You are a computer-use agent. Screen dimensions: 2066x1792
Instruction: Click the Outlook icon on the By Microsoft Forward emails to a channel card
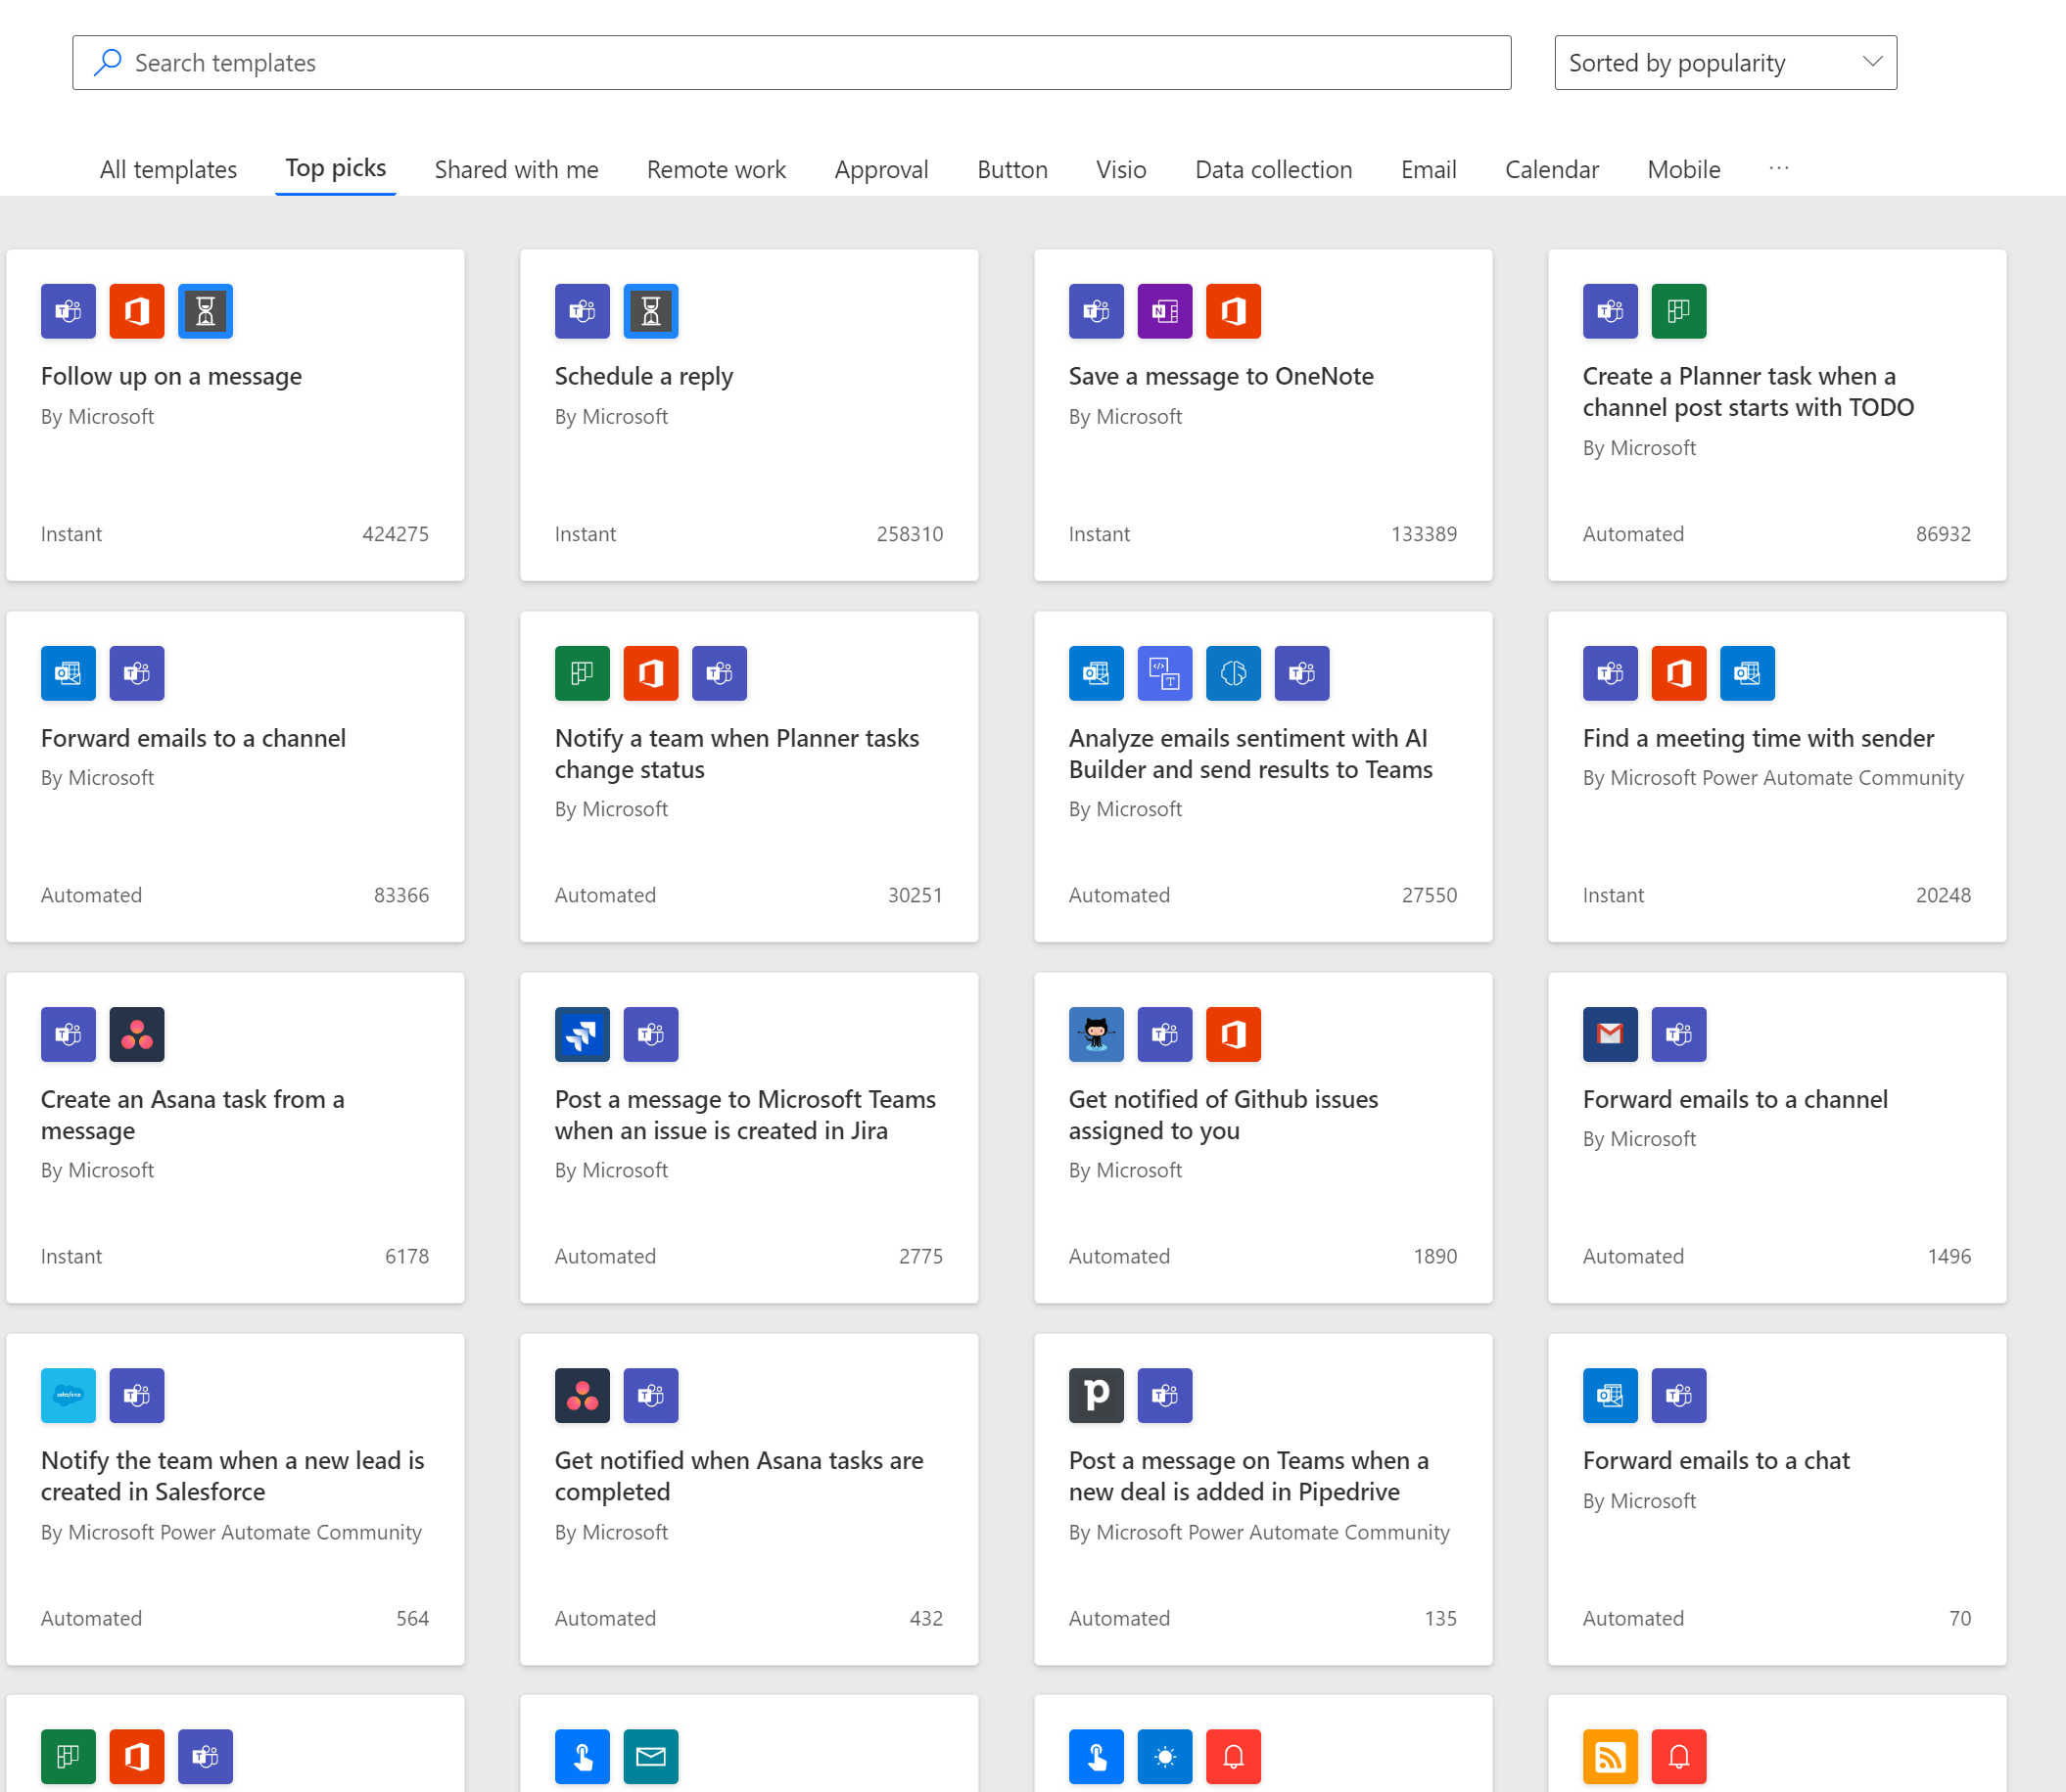point(68,673)
